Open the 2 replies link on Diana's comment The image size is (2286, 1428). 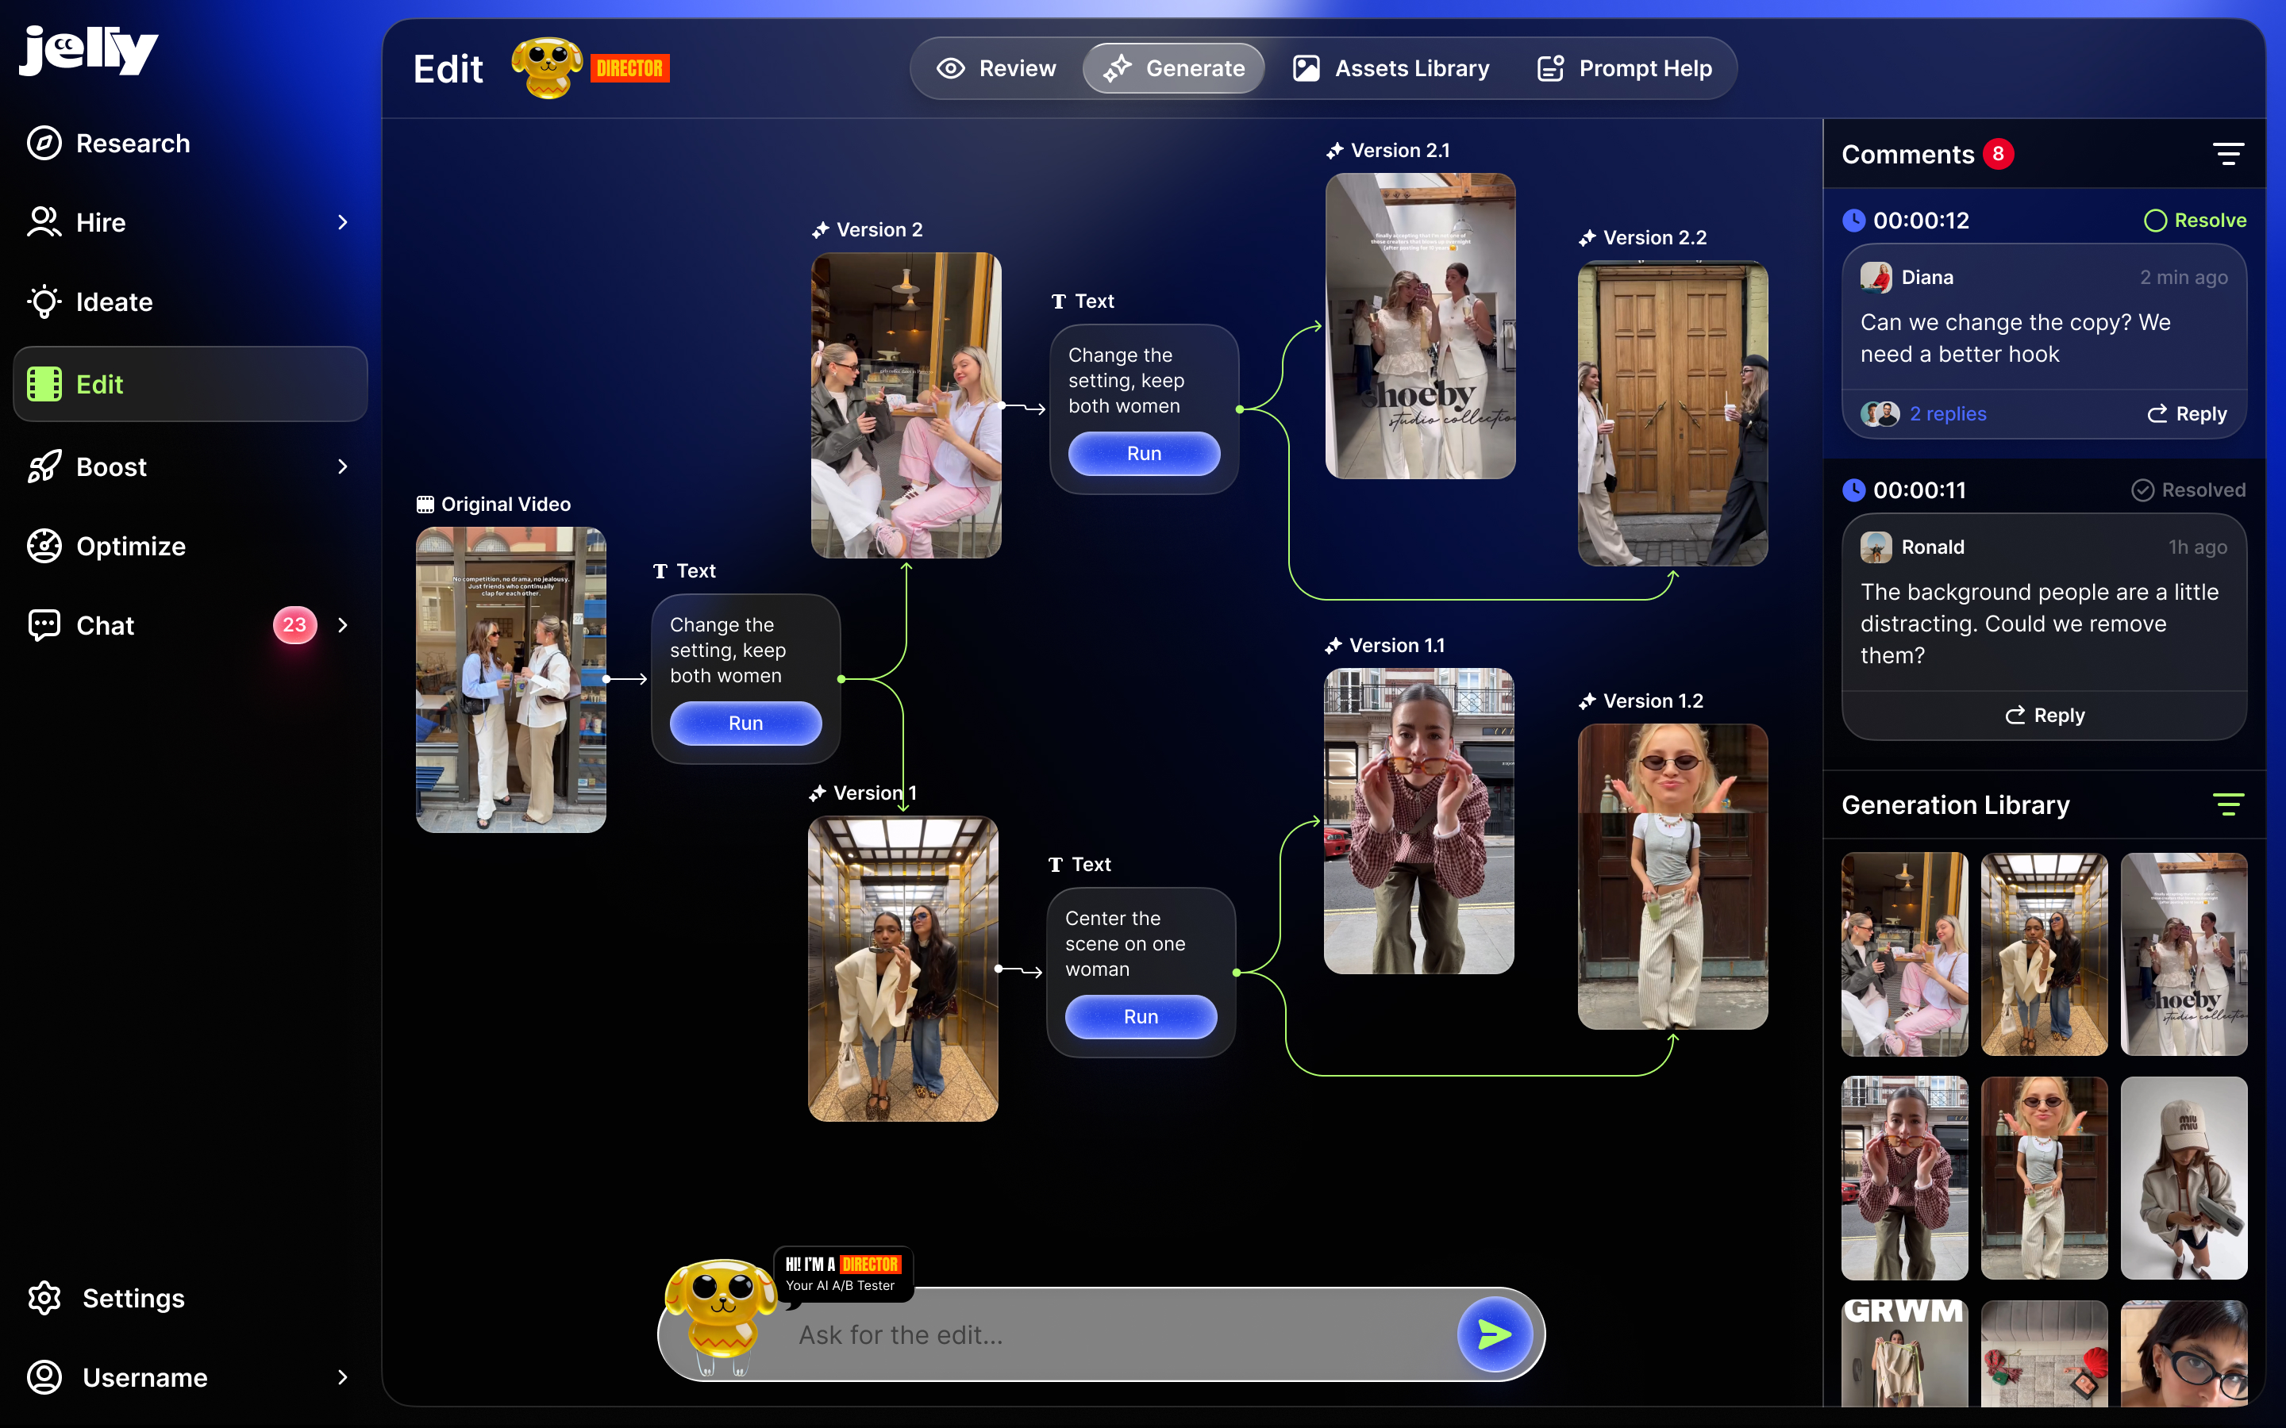(1947, 413)
